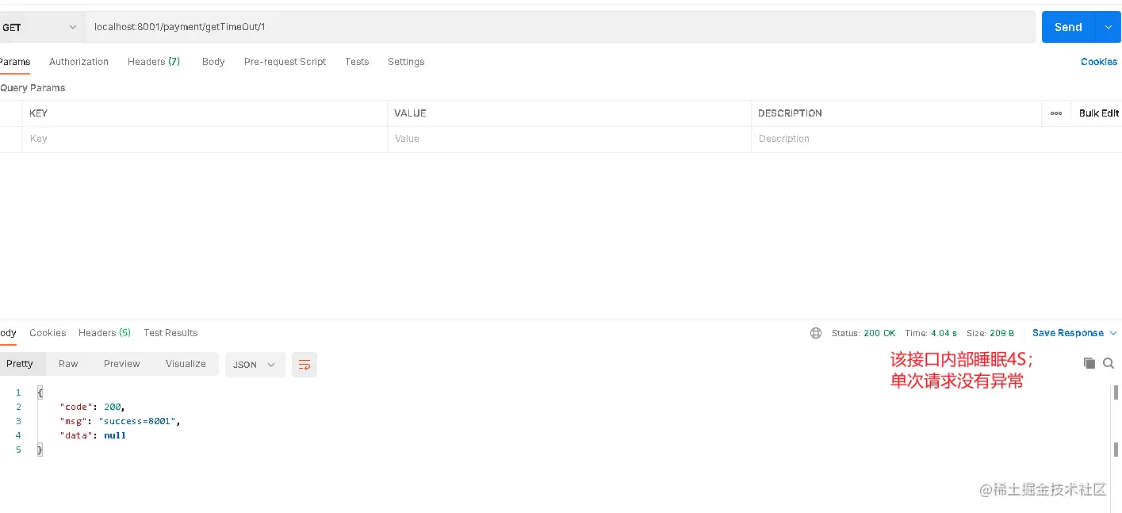Image resolution: width=1122 pixels, height=513 pixels.
Task: Click the VALUE column header
Action: coord(410,113)
